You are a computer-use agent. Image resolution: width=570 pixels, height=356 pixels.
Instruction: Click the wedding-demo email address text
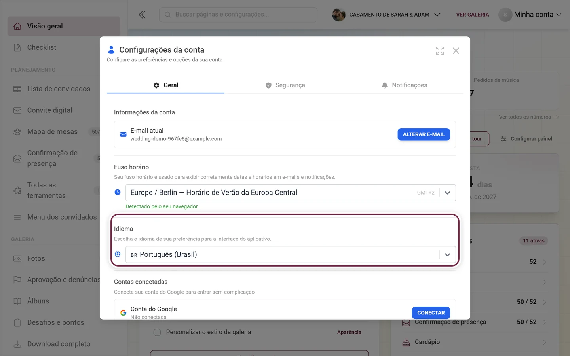pyautogui.click(x=176, y=139)
